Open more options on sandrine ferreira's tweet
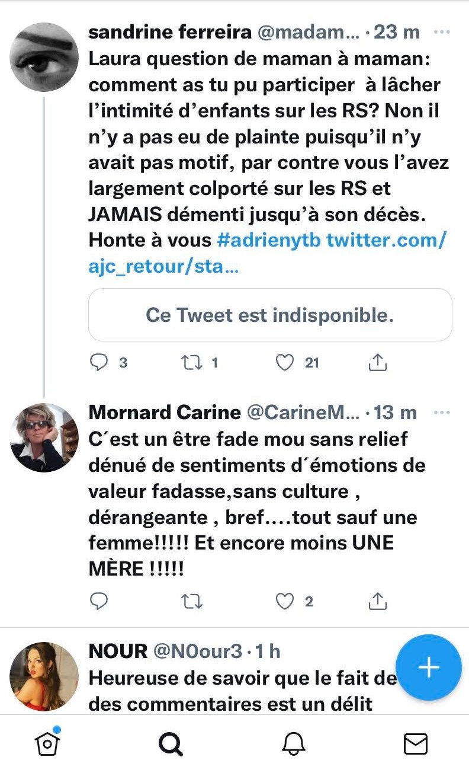469x773 pixels. [x=442, y=32]
